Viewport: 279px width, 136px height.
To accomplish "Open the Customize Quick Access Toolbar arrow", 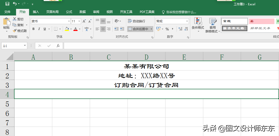I will tap(32, 4).
